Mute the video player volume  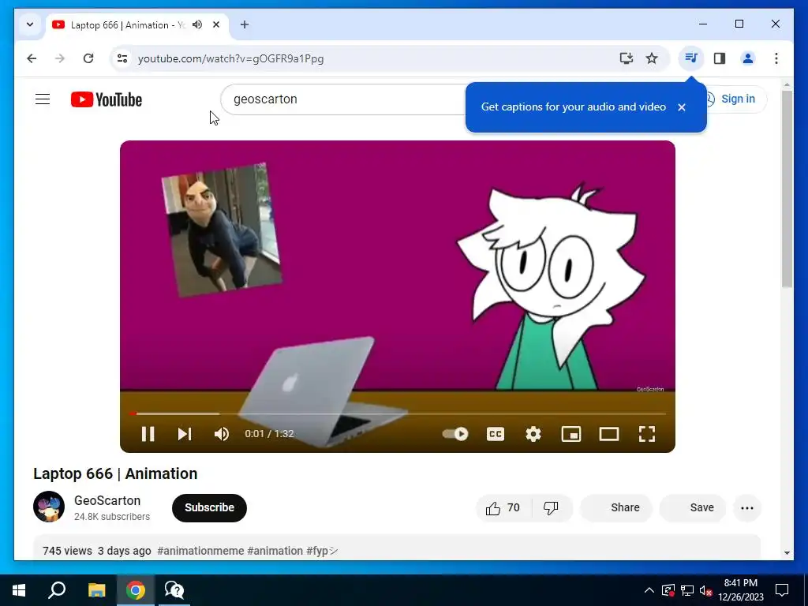(222, 434)
